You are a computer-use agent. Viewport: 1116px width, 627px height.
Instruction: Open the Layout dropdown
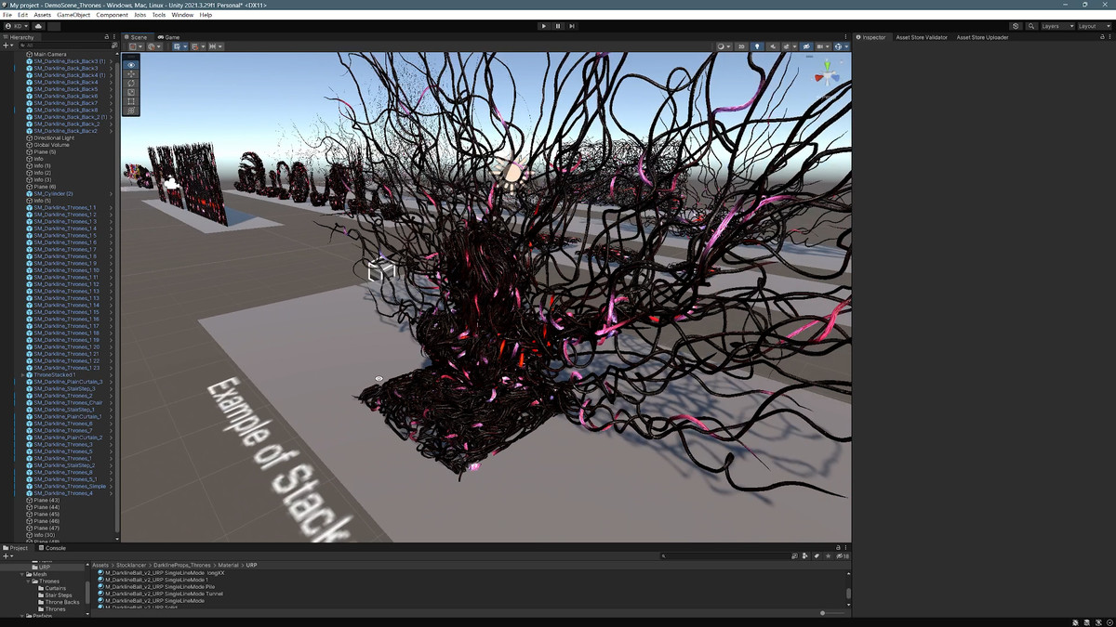(x=1093, y=26)
